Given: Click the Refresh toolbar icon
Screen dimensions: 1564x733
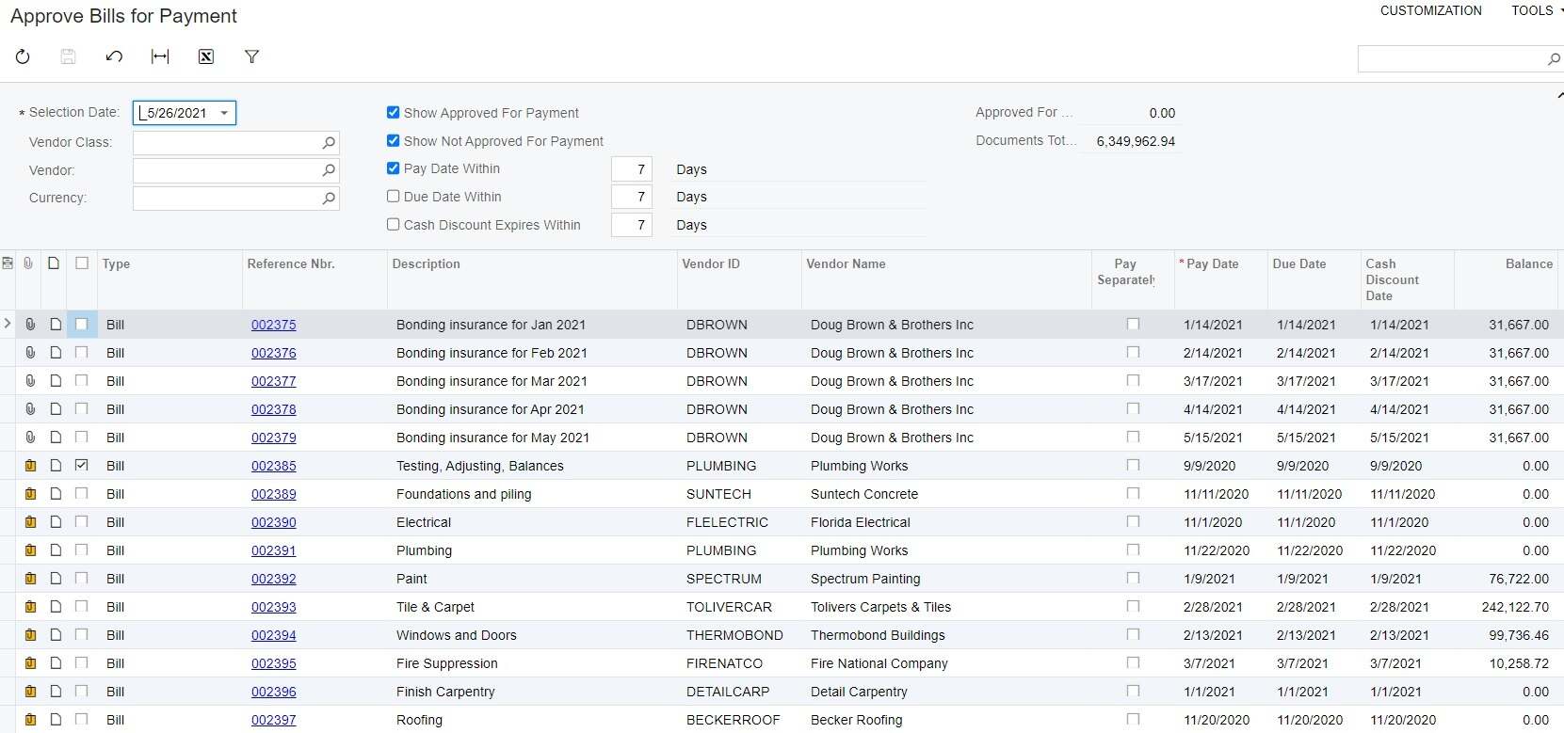Looking at the screenshot, I should click(x=23, y=56).
